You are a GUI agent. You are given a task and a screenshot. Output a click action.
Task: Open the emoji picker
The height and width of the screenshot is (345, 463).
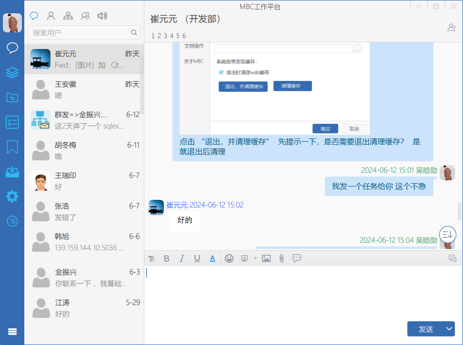229,258
